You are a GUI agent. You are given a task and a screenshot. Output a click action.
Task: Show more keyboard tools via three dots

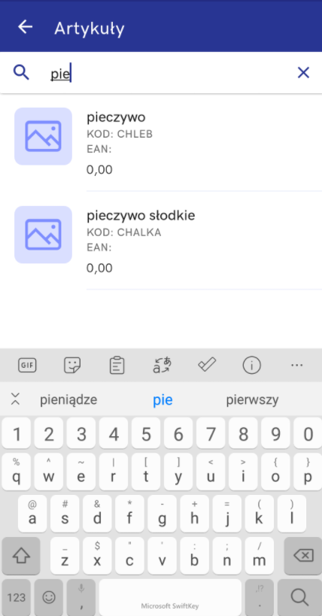point(297,366)
